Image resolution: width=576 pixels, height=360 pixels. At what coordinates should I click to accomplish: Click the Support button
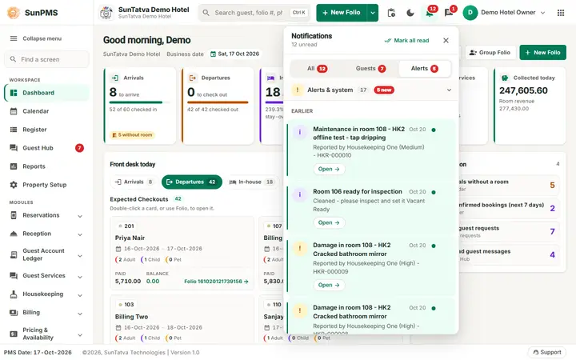click(546, 352)
